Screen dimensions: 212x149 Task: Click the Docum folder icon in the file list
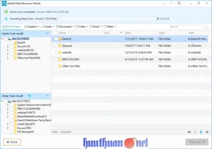(x=60, y=46)
